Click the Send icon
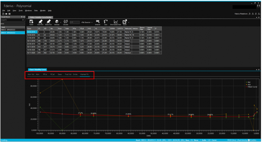 click(x=106, y=22)
